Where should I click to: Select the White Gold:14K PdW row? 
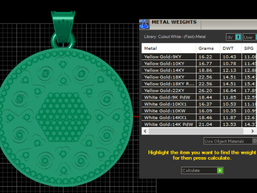(x=199, y=124)
